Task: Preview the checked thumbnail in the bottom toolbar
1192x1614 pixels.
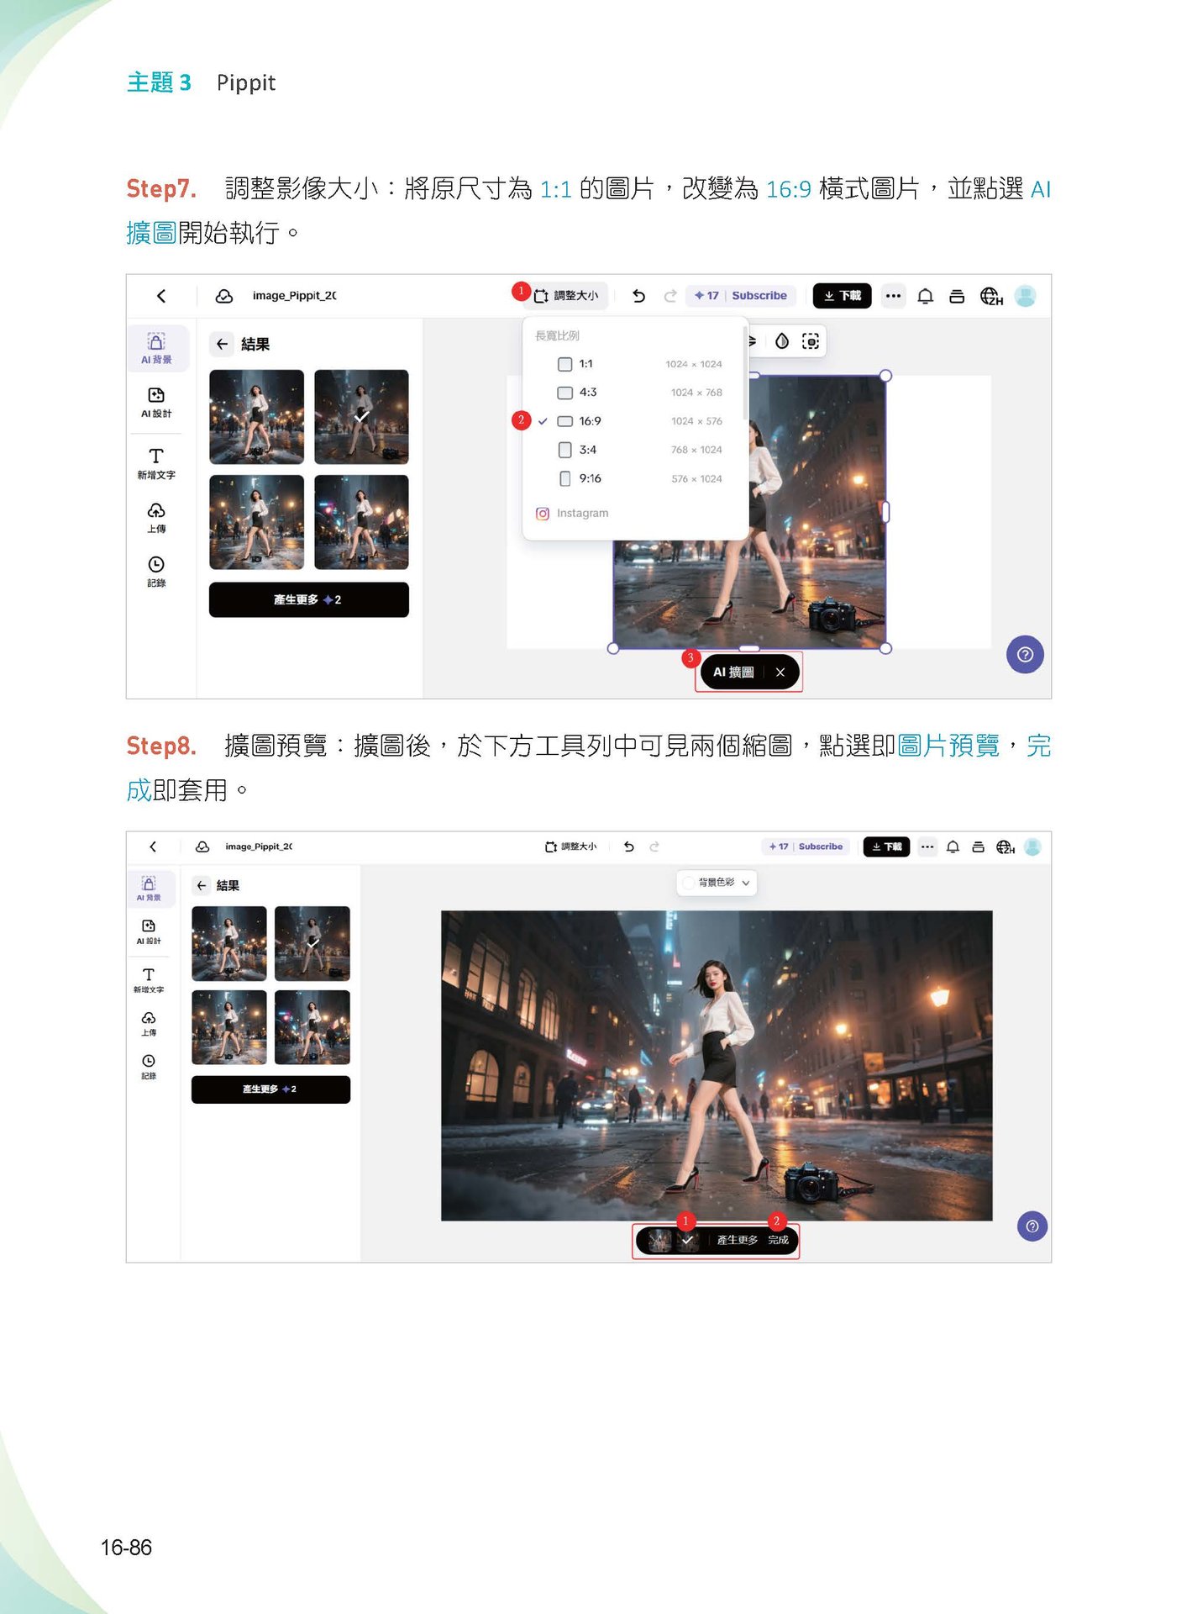Action: coord(687,1240)
